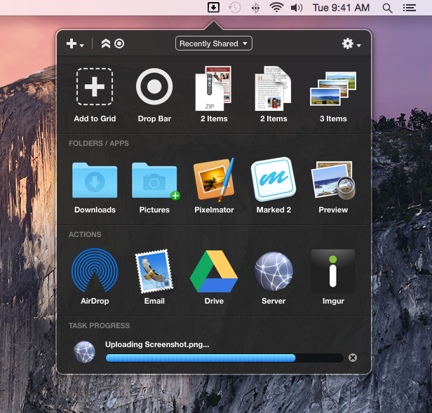Viewport: 432px width, 413px height.
Task: Launch Pixelmator from the grid
Action: (x=214, y=180)
